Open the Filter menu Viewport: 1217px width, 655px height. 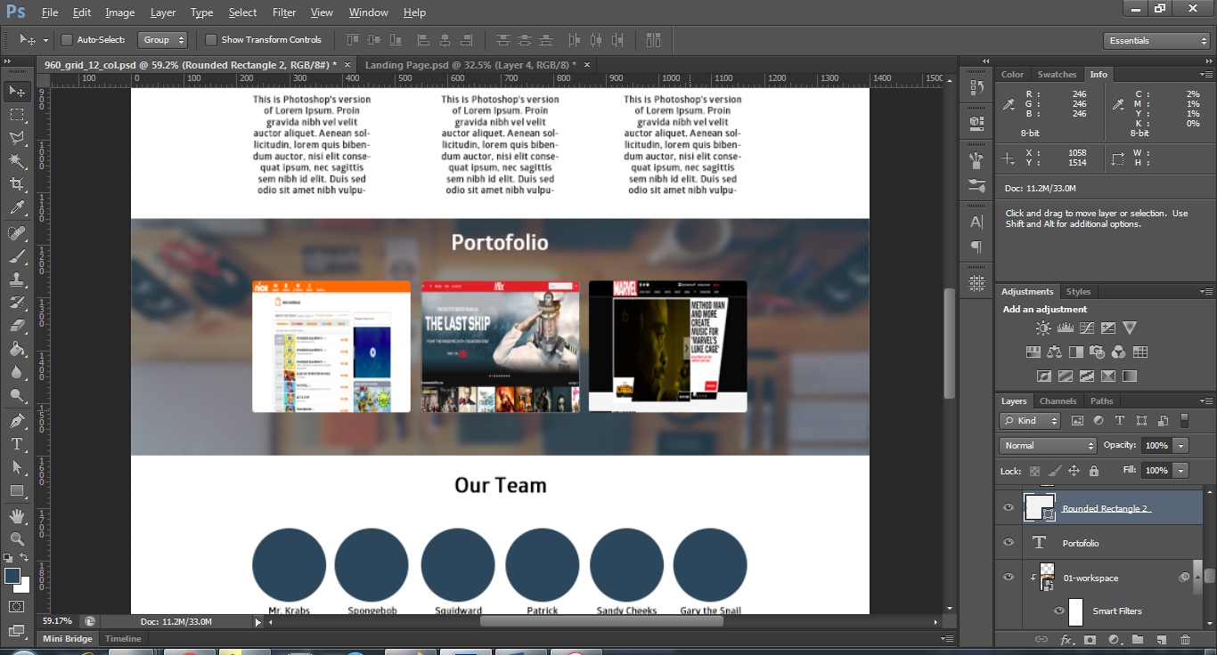click(x=282, y=12)
